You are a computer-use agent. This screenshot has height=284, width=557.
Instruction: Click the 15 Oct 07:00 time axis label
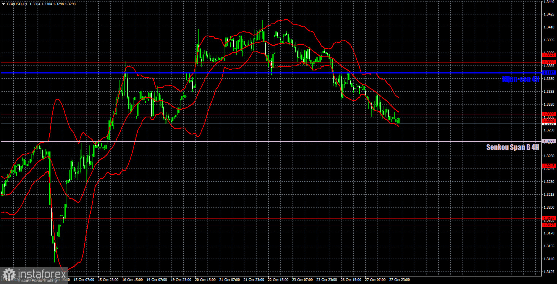coord(84,280)
